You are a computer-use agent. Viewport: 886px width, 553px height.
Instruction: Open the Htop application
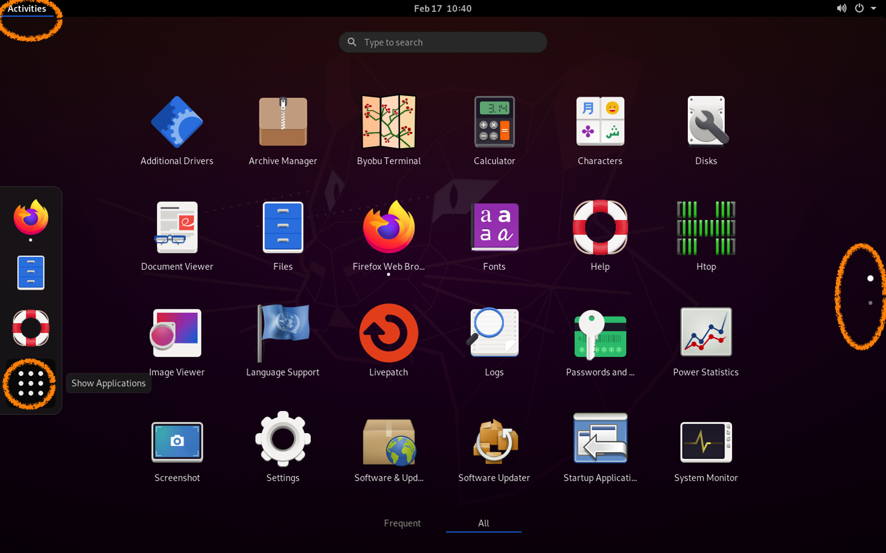click(706, 228)
